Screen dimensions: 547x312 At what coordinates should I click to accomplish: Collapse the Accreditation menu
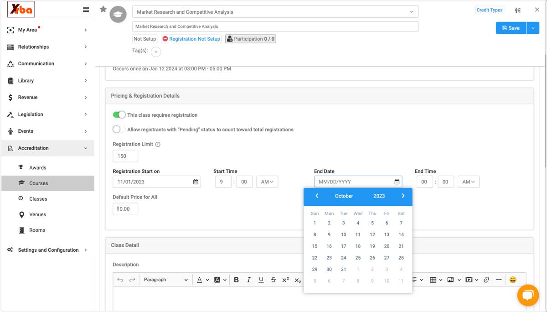point(47,148)
